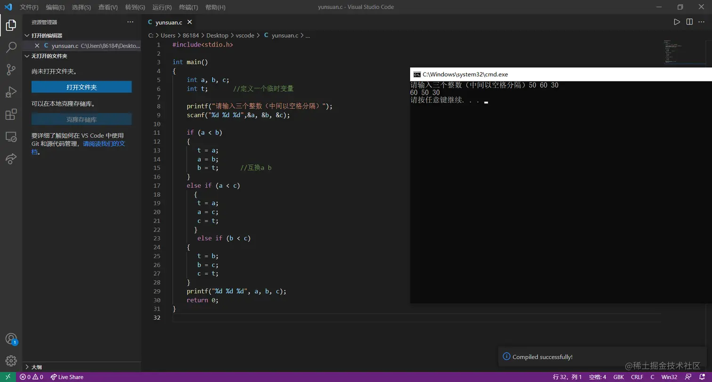Viewport: 712px width, 382px height.
Task: Click the Desktop breadcrumb segment
Action: click(217, 35)
